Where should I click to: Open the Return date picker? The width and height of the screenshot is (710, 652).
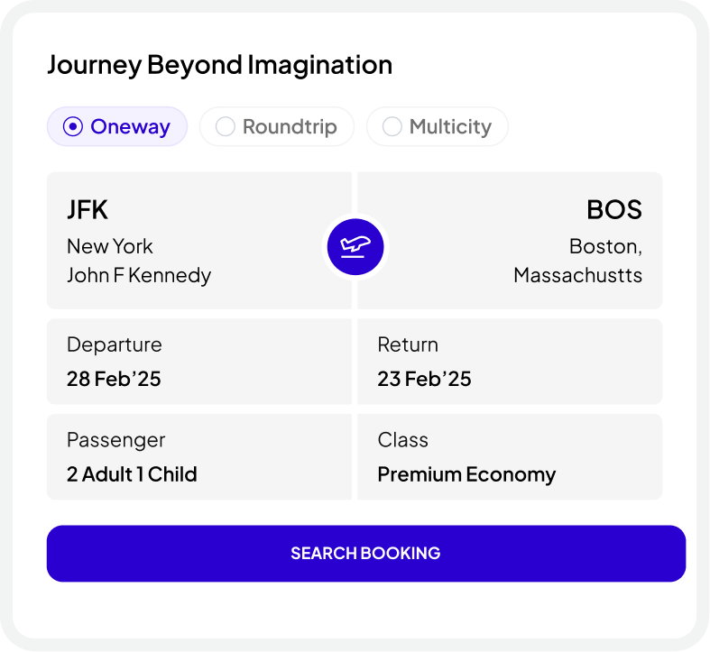pyautogui.click(x=510, y=361)
